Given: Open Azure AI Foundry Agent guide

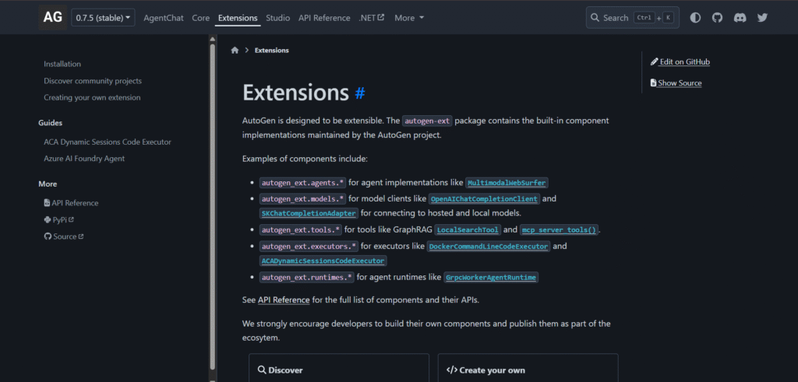Looking at the screenshot, I should (84, 159).
